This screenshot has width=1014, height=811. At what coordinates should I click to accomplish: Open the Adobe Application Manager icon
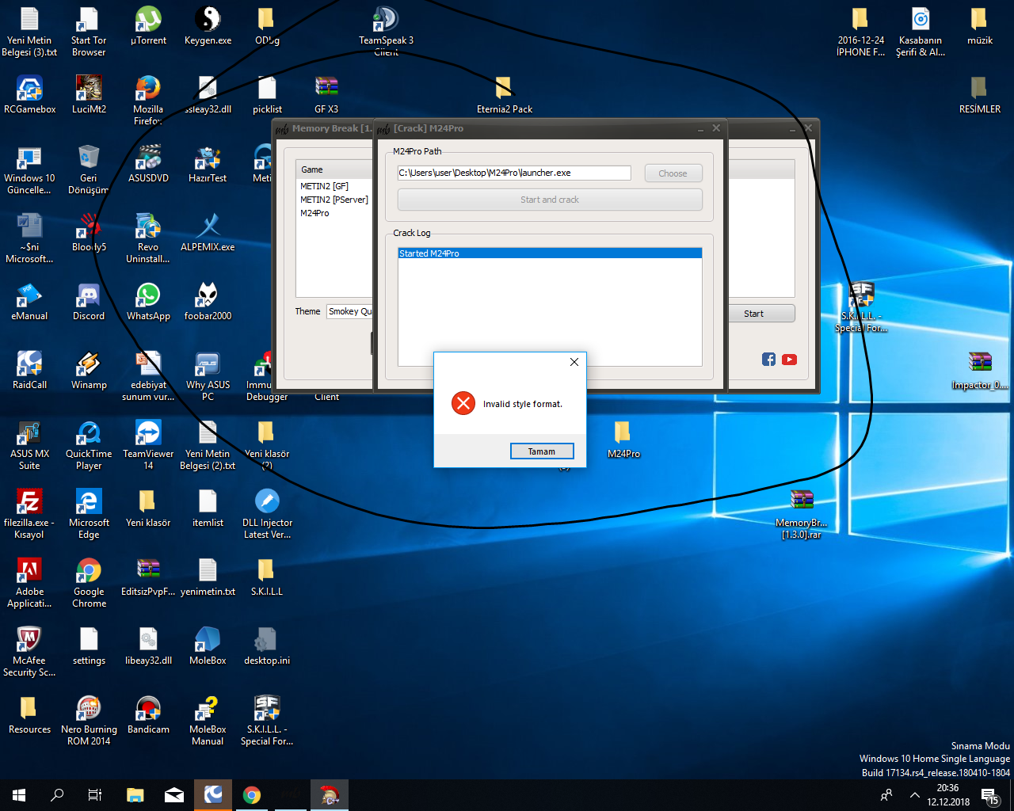click(29, 583)
